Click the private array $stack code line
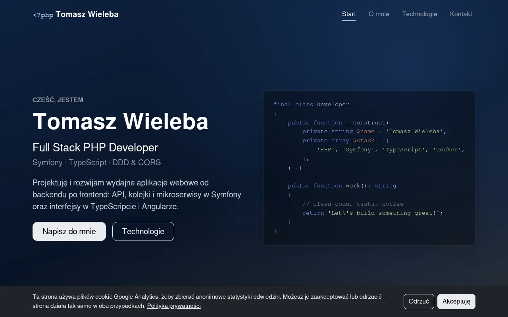This screenshot has width=508, height=317. tap(346, 141)
